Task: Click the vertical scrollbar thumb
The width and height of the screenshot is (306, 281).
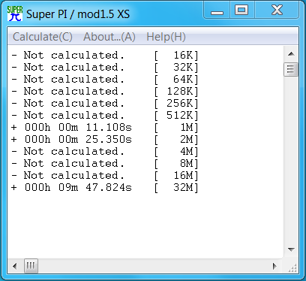Action: click(x=291, y=69)
